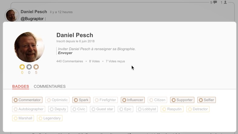This screenshot has height=134, width=238.
Task: Click the bronze star medal icon
Action: point(36,67)
